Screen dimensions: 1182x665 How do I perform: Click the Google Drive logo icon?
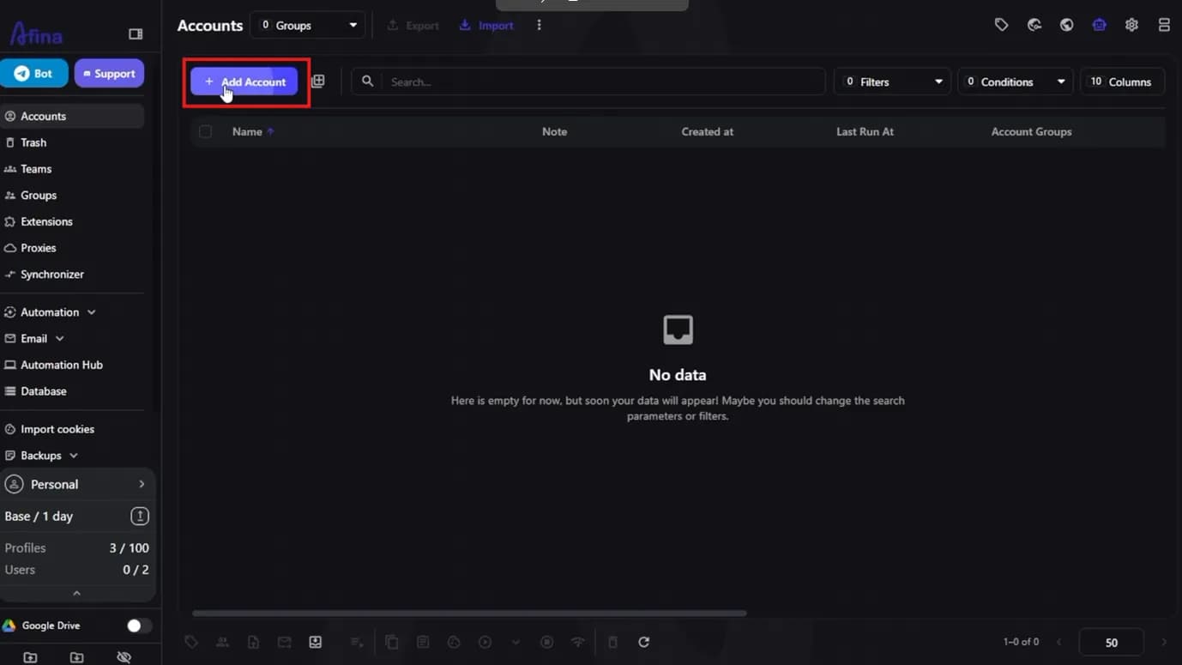pos(9,626)
